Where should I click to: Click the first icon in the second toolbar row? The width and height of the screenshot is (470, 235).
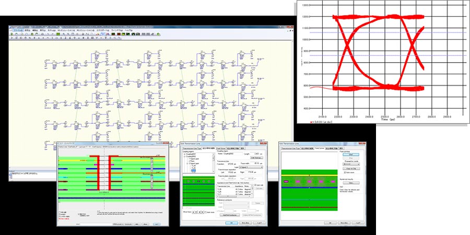11,39
